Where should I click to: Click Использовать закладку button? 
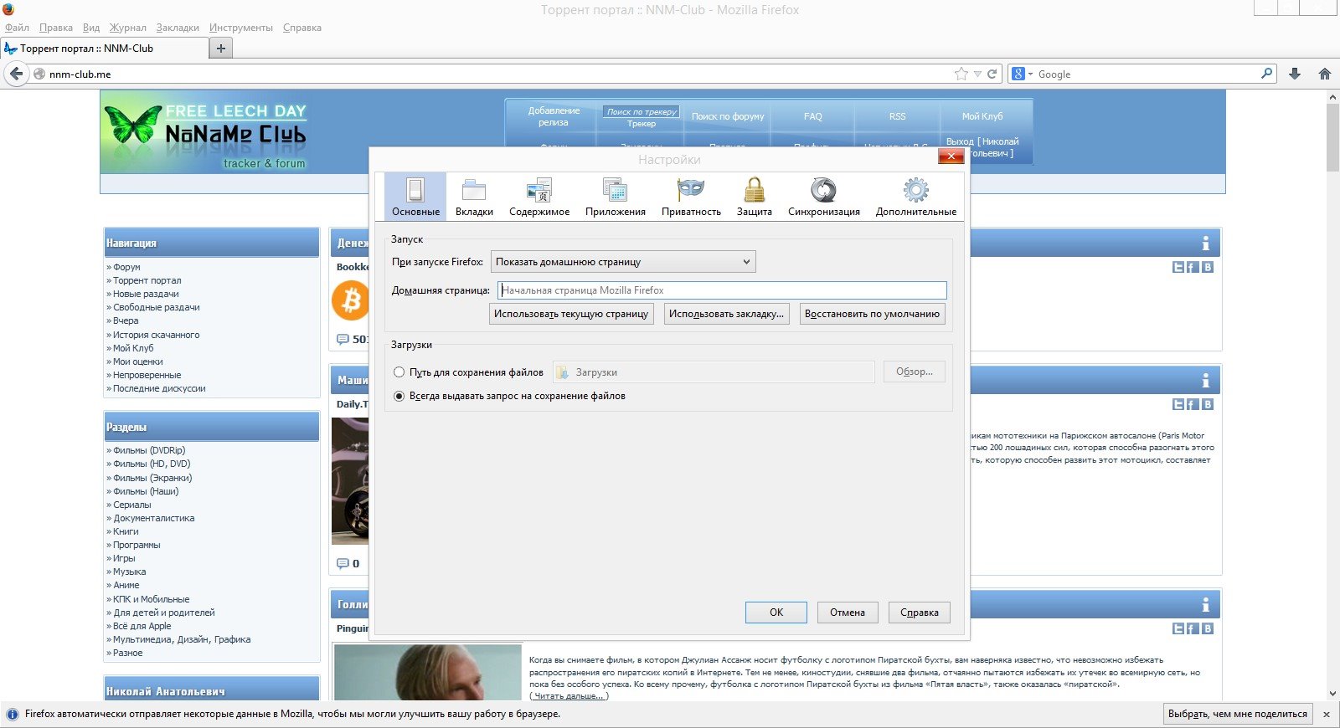point(726,314)
